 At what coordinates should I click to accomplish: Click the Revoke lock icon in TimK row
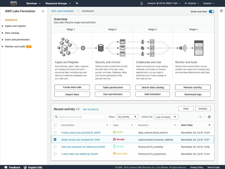(114, 139)
